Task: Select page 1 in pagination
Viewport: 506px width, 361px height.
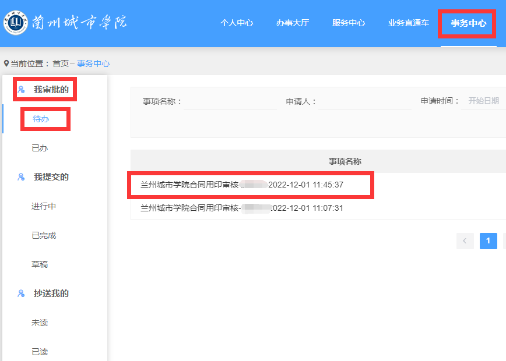Action: (x=489, y=241)
